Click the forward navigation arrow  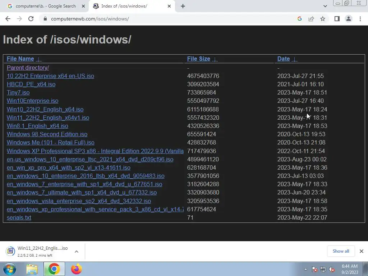coord(19,19)
